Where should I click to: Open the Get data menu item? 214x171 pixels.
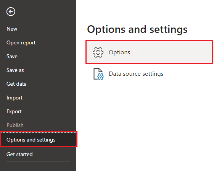pyautogui.click(x=16, y=84)
